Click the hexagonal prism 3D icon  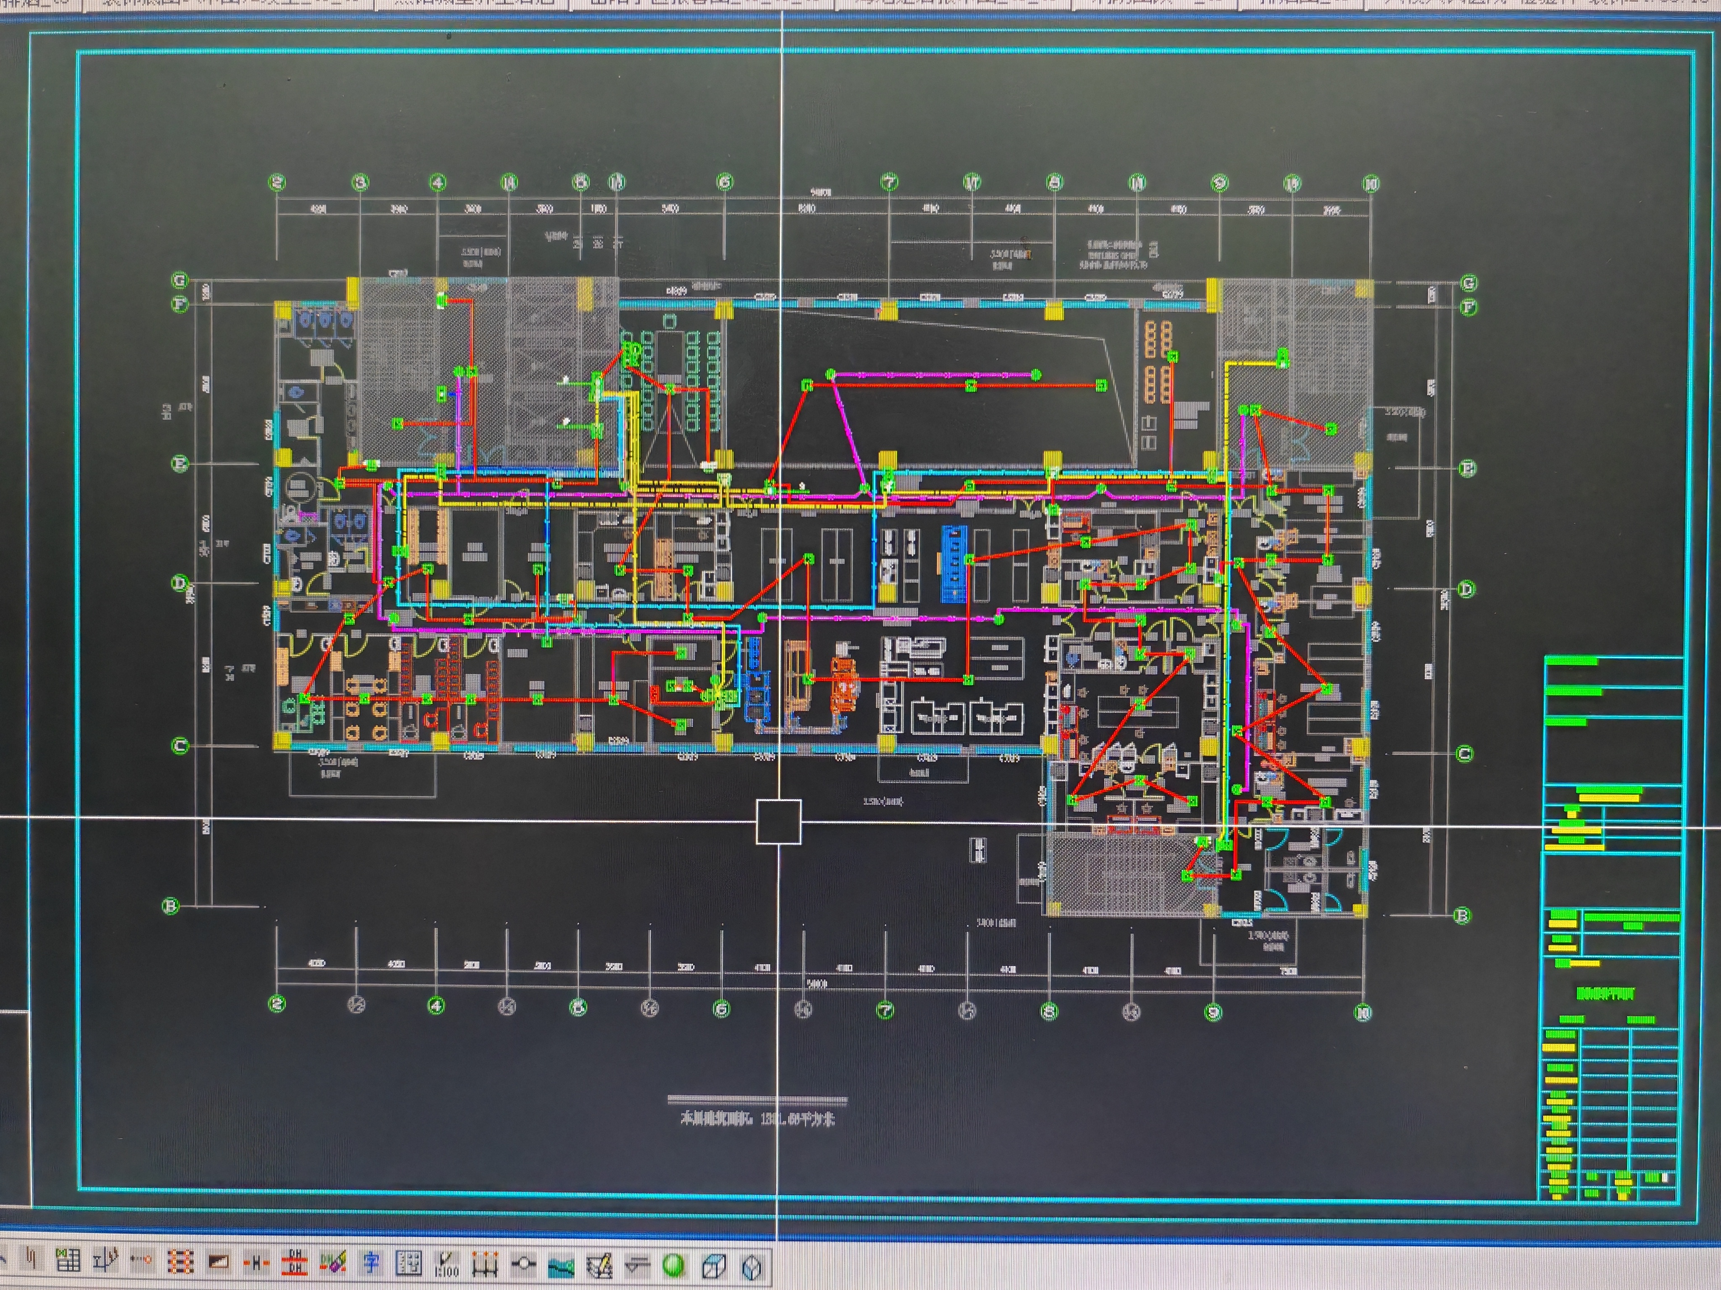(x=751, y=1268)
